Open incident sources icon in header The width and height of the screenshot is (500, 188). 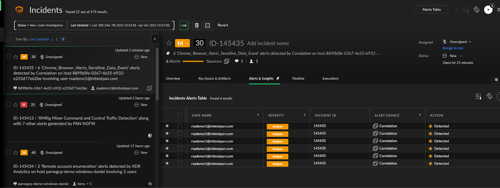click(226, 61)
